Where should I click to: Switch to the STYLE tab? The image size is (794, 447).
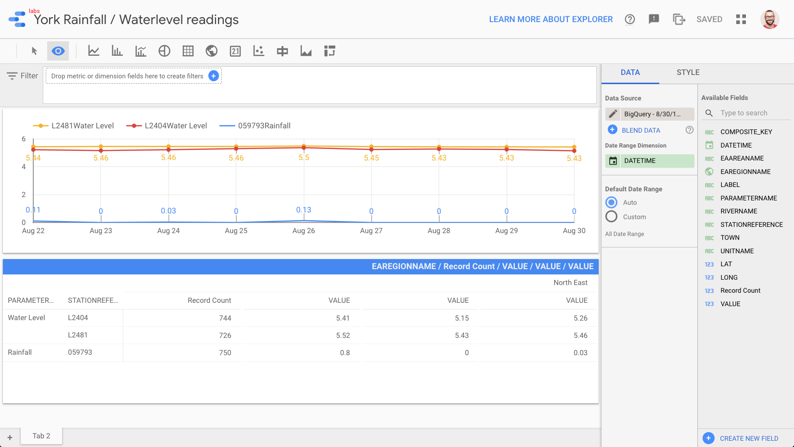click(x=688, y=73)
